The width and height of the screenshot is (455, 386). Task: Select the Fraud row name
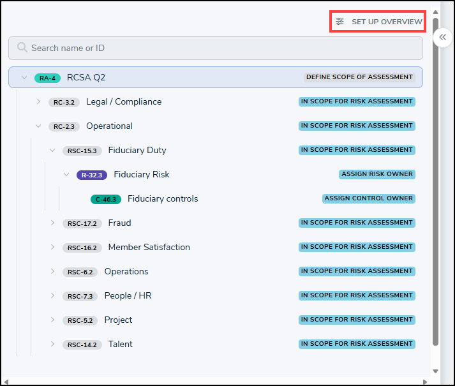coord(119,223)
